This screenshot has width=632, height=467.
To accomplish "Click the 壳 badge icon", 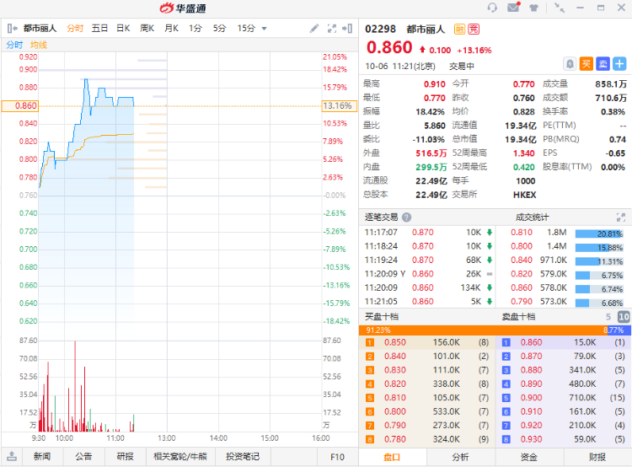I will coord(474,29).
